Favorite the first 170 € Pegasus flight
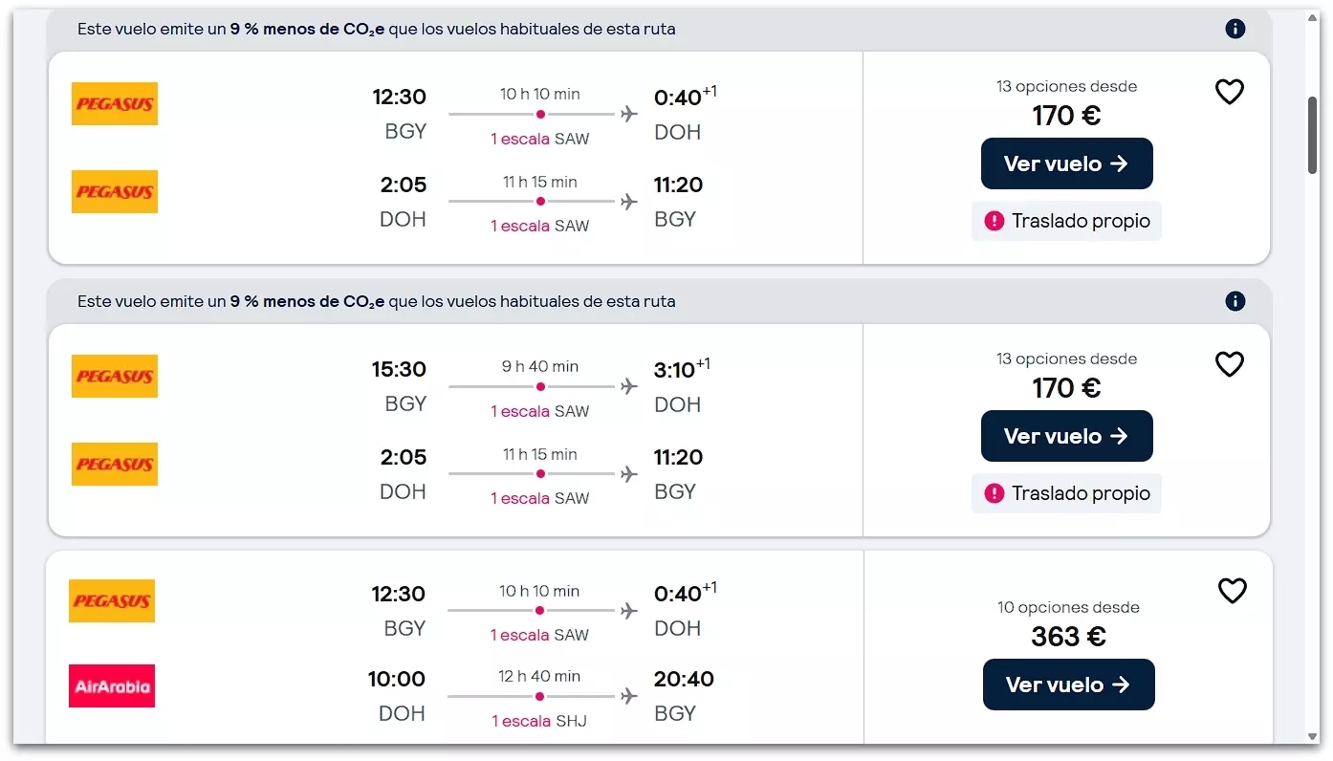The height and width of the screenshot is (761, 1333). coord(1229,92)
